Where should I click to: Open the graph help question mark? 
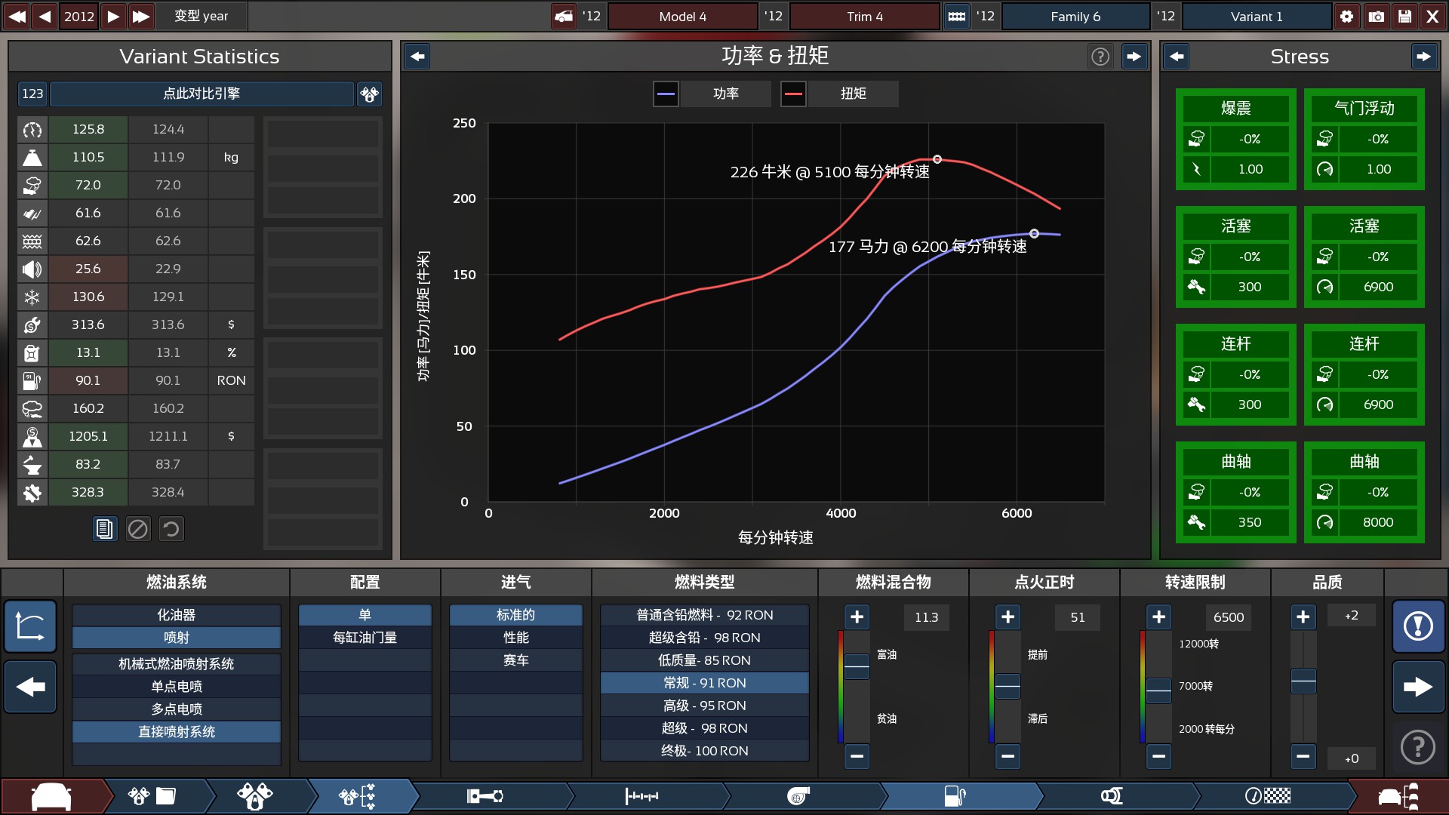pyautogui.click(x=1100, y=57)
